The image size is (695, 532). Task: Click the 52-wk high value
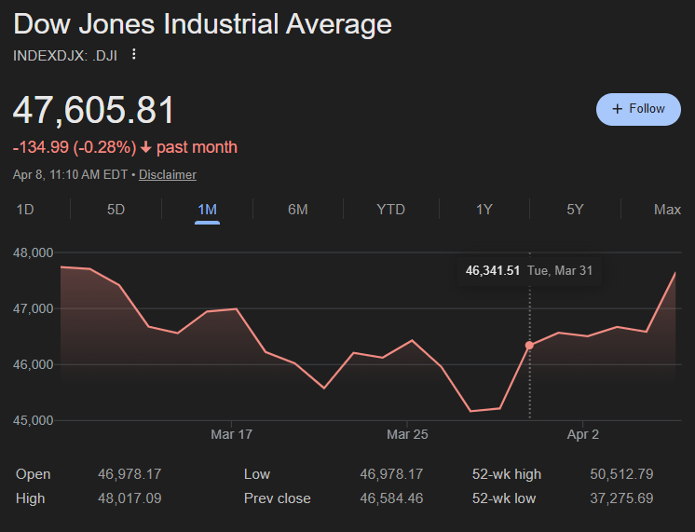coord(621,474)
